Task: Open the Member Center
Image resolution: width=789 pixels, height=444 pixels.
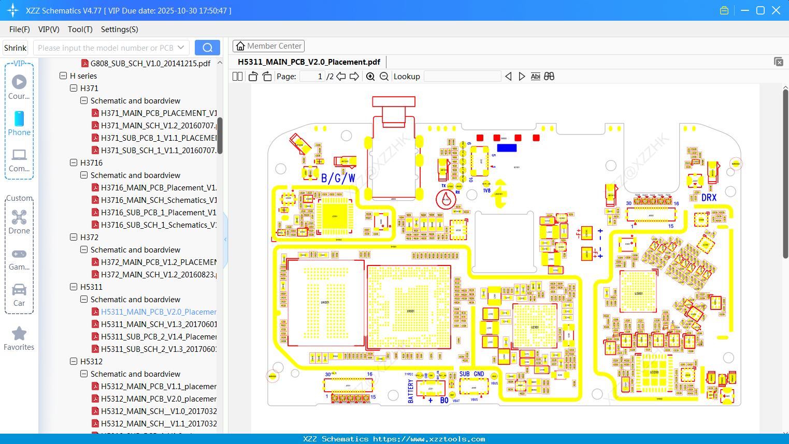Action: (x=268, y=46)
